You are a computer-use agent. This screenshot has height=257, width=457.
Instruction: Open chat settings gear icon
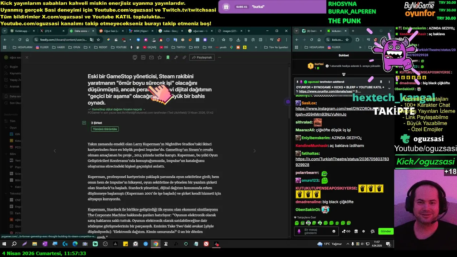(363, 231)
